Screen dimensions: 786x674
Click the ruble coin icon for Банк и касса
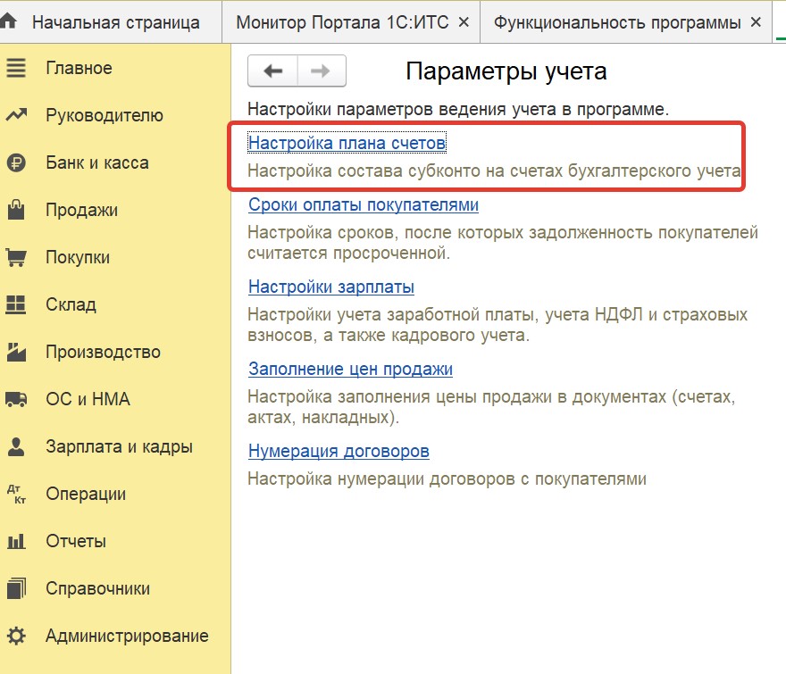click(16, 162)
